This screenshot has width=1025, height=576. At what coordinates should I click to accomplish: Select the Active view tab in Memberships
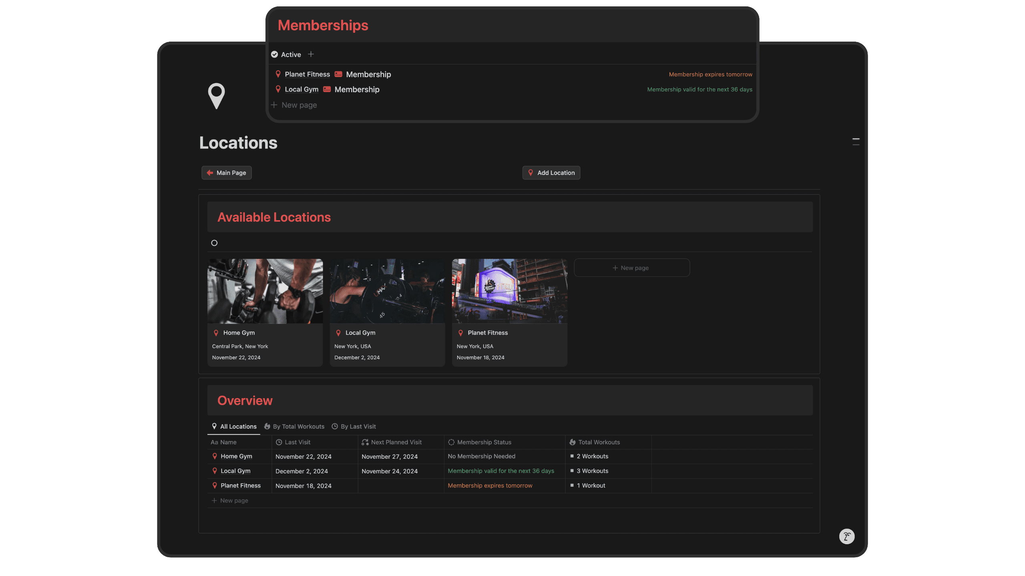[x=286, y=54]
